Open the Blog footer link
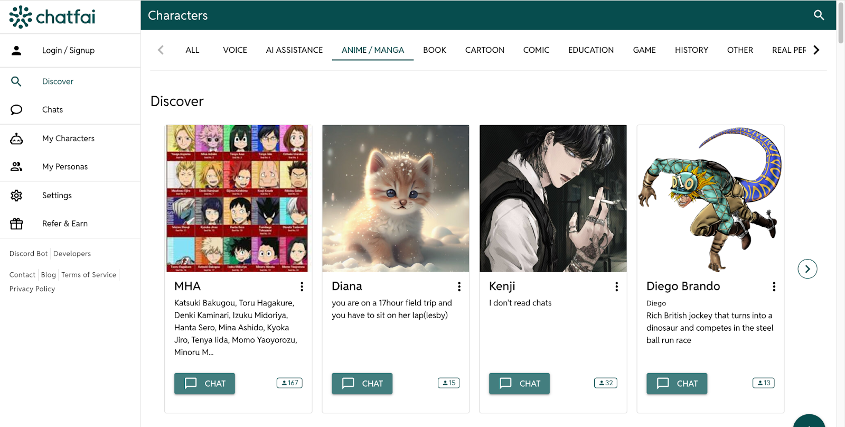 point(48,275)
